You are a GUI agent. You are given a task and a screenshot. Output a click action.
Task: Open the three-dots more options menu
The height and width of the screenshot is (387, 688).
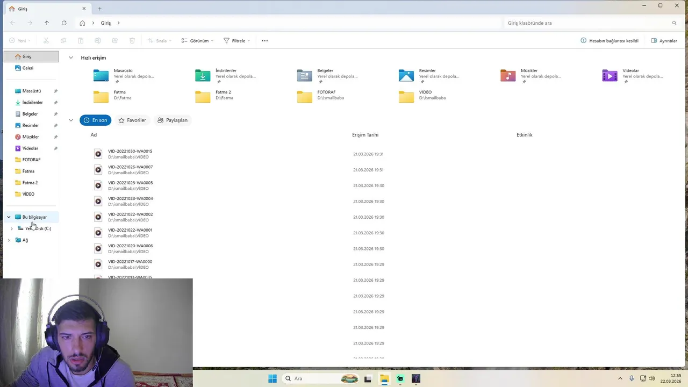264,41
